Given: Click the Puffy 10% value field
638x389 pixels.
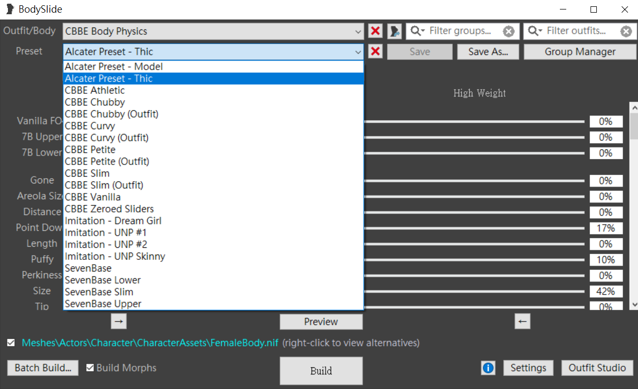Looking at the screenshot, I should [606, 260].
